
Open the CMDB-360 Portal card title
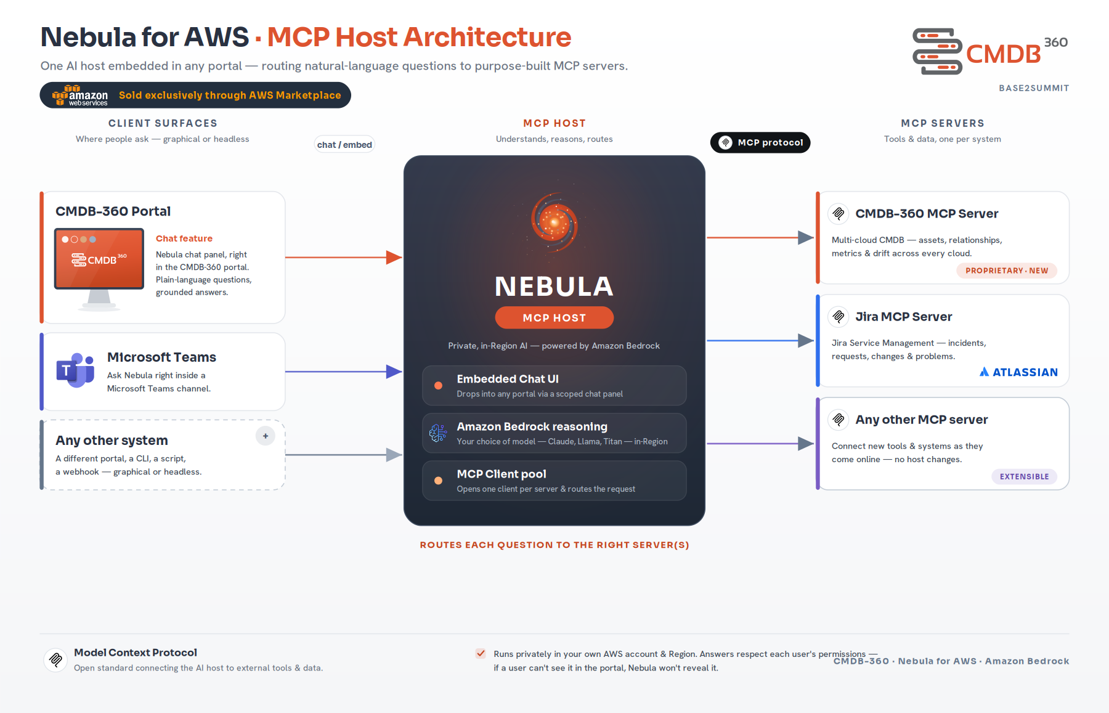(x=113, y=211)
